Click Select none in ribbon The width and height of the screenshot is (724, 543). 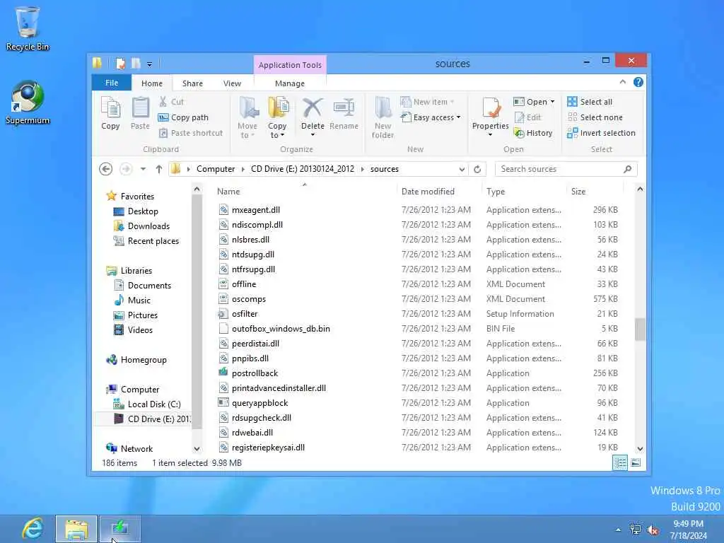tap(595, 117)
